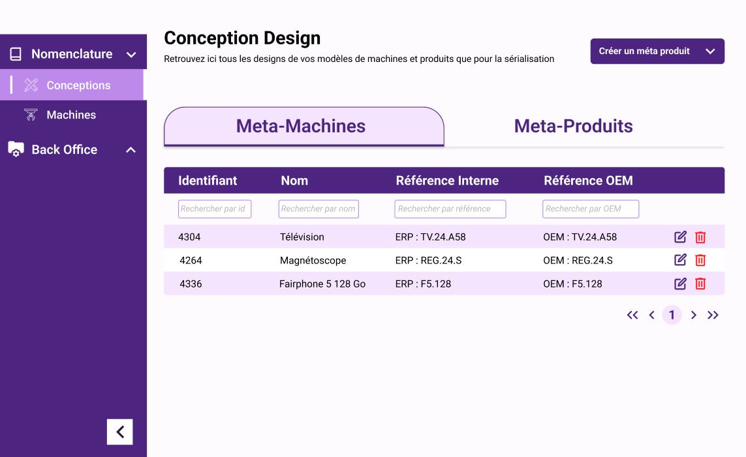Viewport: 746px width, 457px height.
Task: Click the edit icon for Télévision row
Action: tap(680, 237)
